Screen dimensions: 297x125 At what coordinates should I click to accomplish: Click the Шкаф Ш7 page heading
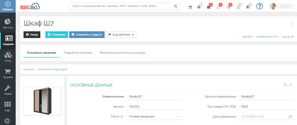tap(39, 23)
